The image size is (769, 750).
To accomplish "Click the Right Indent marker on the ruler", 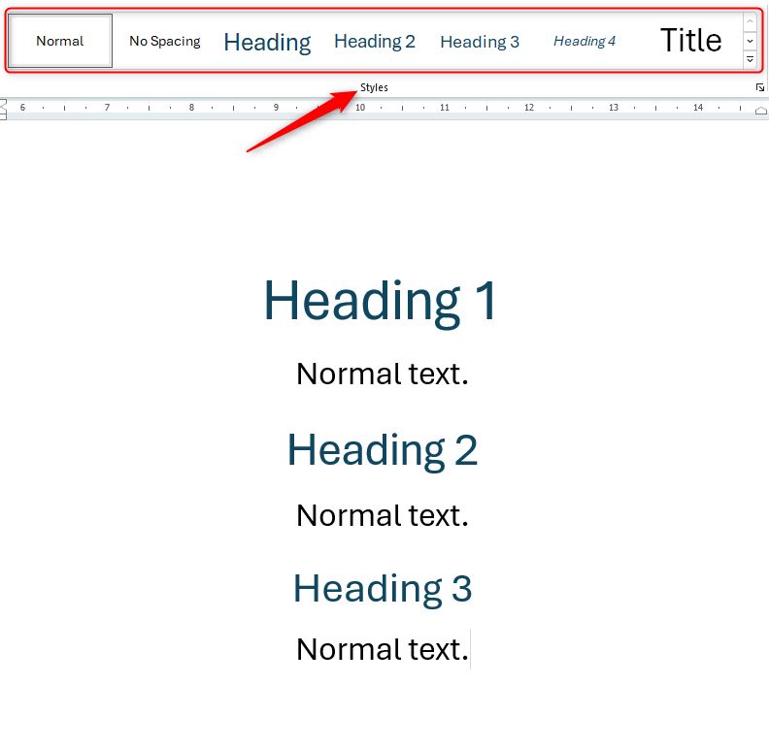I will [760, 111].
